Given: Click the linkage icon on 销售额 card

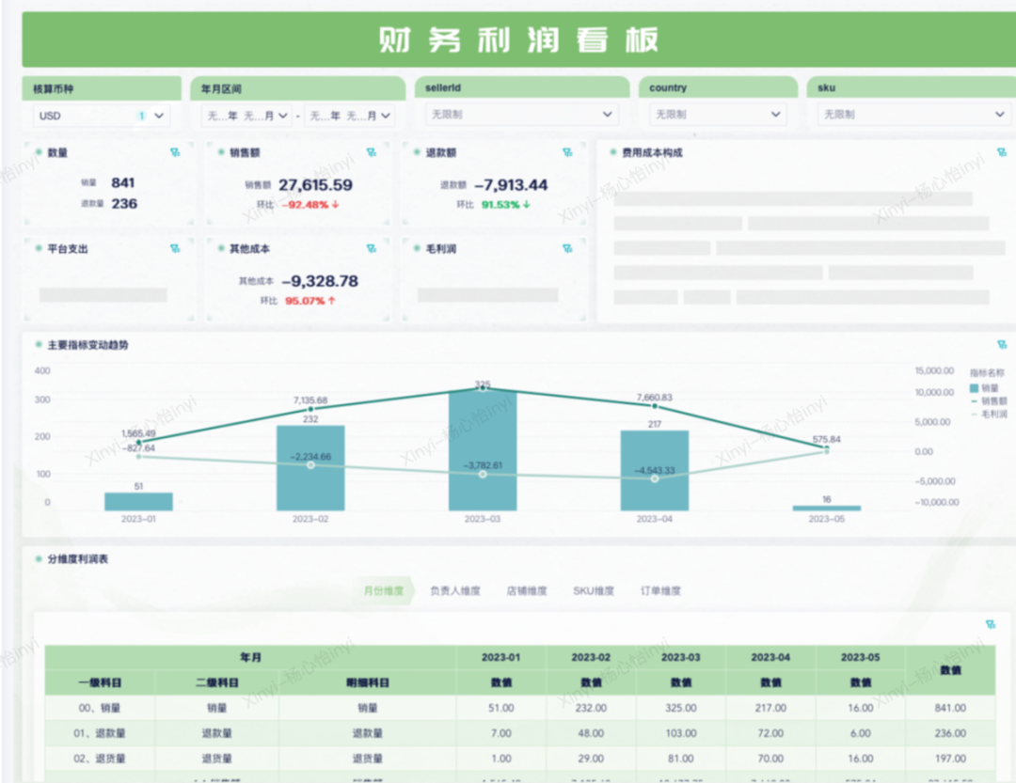Looking at the screenshot, I should coord(371,152).
